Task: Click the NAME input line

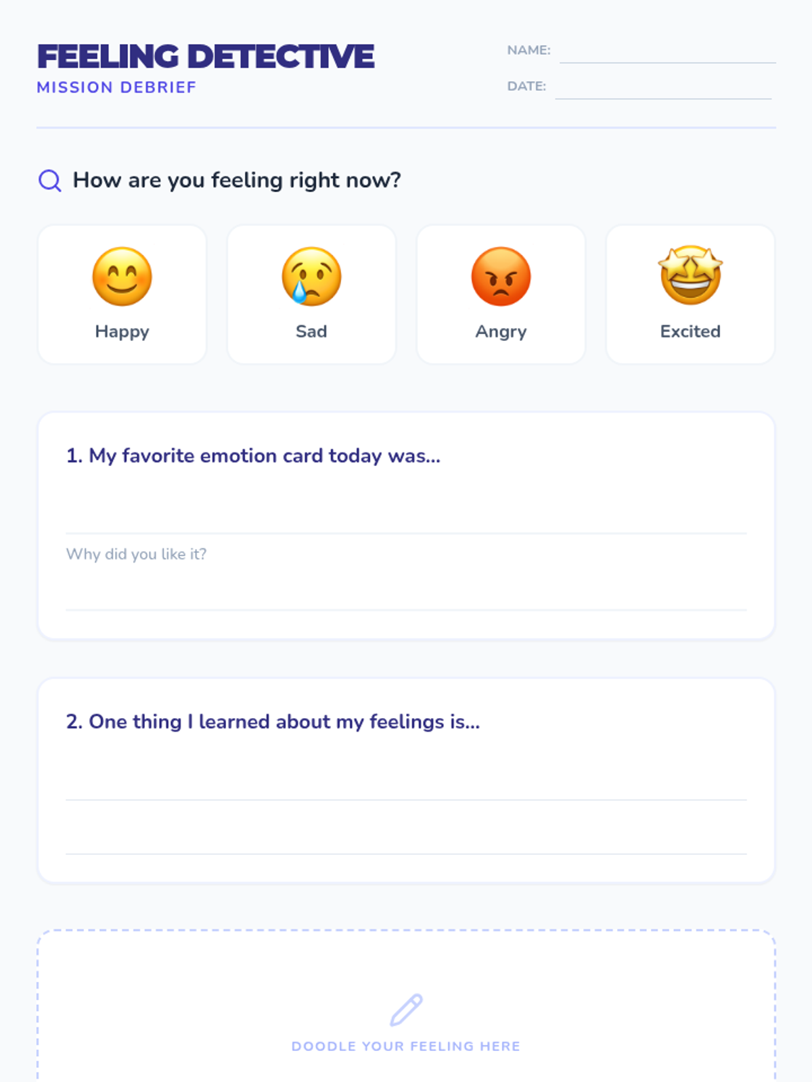Action: [667, 53]
